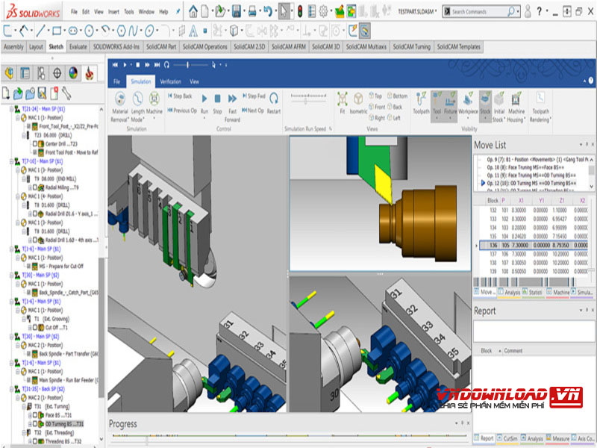Image resolution: width=597 pixels, height=448 pixels.
Task: Open the FeatureManager design tree tab icon
Action: 9,72
